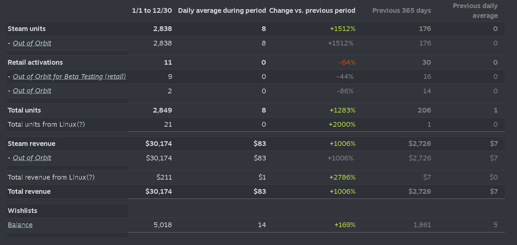Select the Steam units row label
The image size is (517, 245).
click(x=27, y=29)
